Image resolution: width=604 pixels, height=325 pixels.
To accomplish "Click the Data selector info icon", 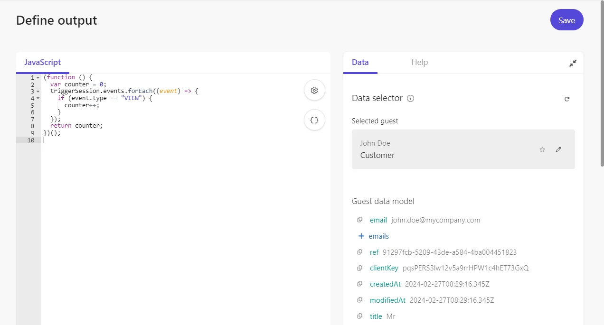I will 411,99.
